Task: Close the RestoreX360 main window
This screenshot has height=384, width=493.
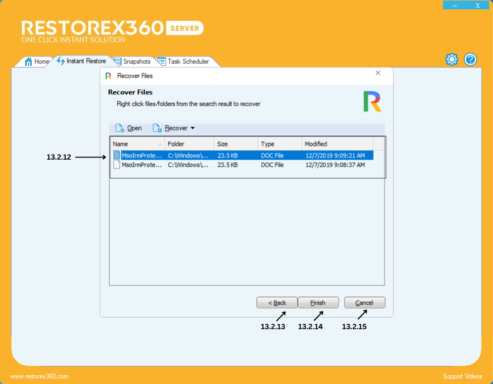Action: (478, 5)
